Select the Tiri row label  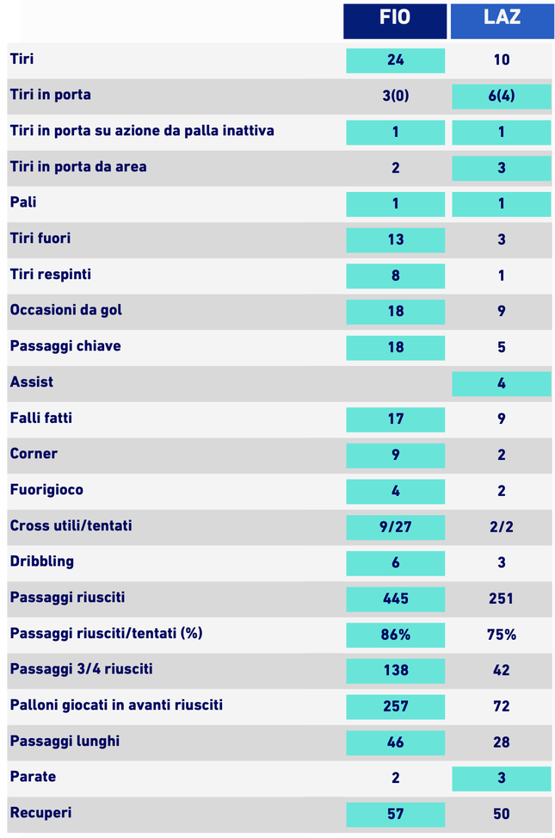tap(22, 59)
